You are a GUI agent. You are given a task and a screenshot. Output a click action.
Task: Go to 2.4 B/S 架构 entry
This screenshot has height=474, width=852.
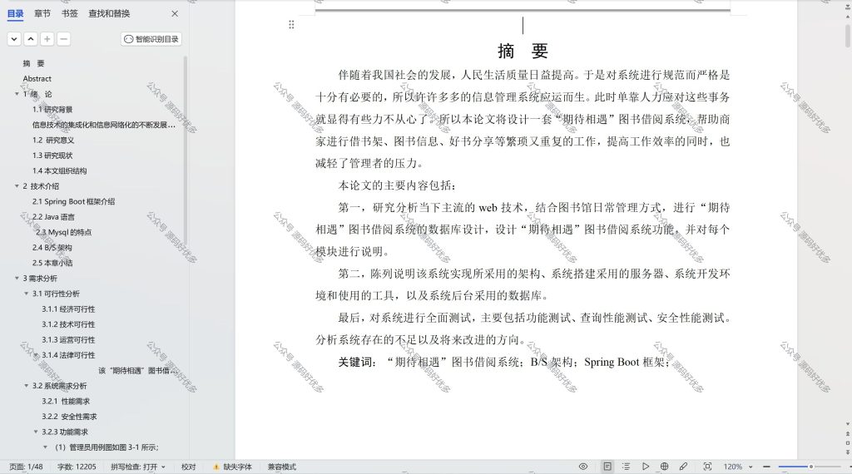coord(52,248)
